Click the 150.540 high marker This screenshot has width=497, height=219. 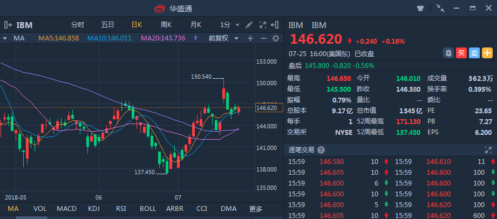(201, 77)
